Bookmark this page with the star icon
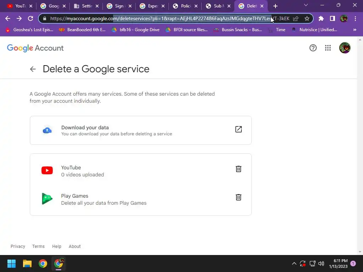Image resolution: width=363 pixels, height=272 pixels. point(307,18)
